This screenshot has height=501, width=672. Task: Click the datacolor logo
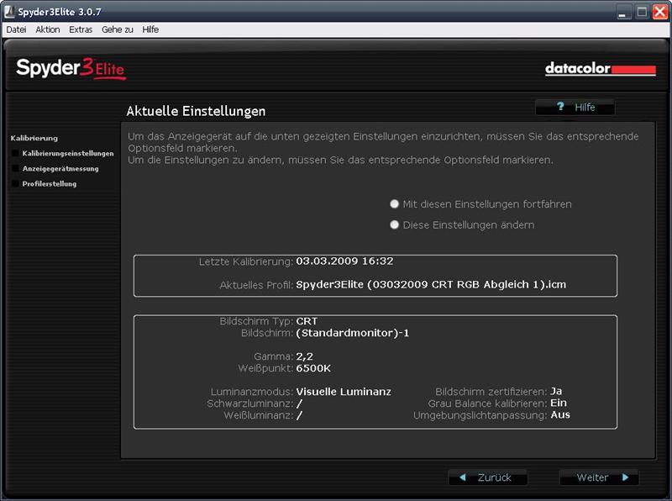click(600, 69)
